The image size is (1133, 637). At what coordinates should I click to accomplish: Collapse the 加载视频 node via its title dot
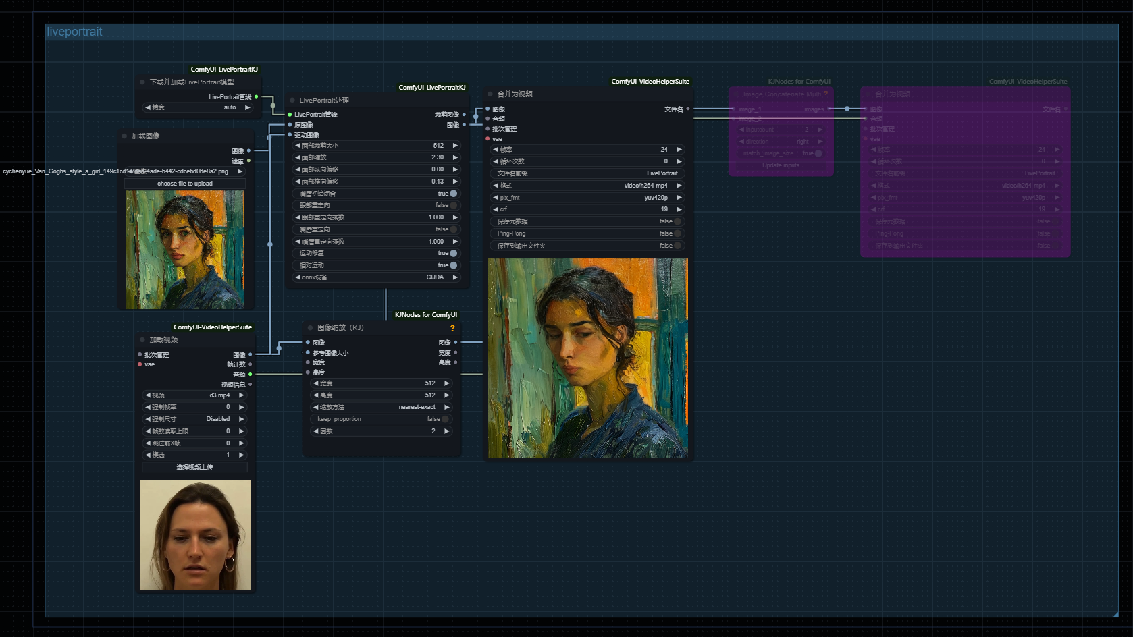[142, 340]
